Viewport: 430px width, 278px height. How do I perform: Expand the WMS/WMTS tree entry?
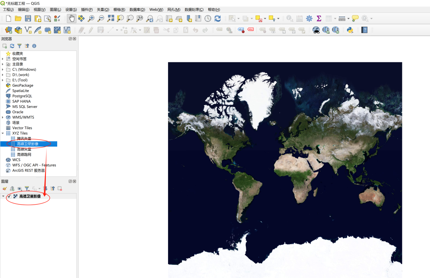[3, 117]
